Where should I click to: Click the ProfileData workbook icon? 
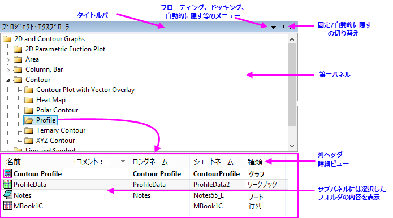pos(8,184)
